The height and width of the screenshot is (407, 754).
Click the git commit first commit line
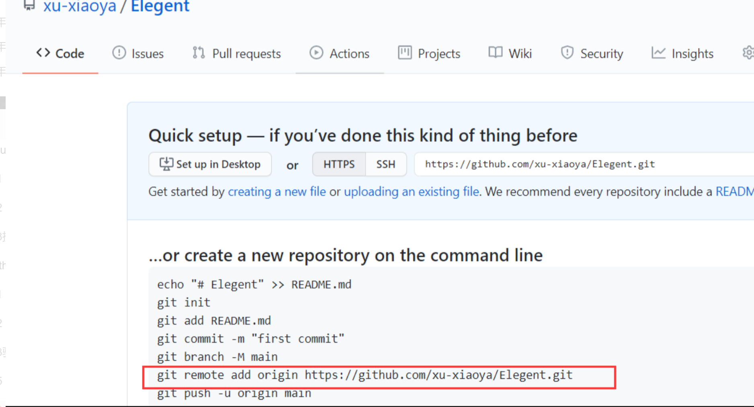point(250,339)
